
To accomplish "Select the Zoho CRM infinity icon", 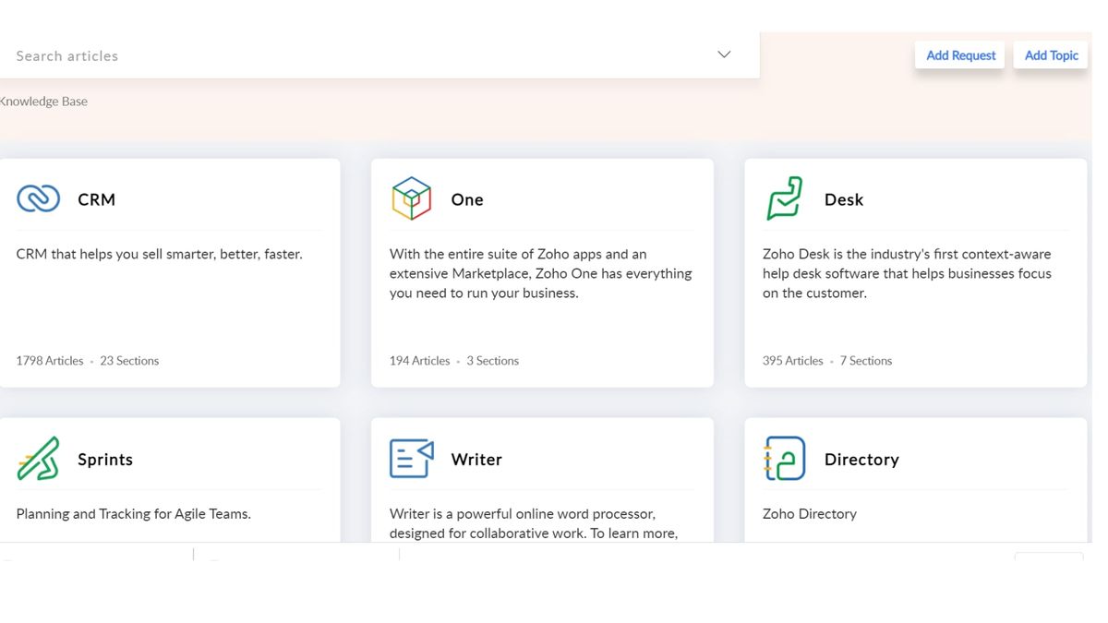I will click(x=38, y=198).
